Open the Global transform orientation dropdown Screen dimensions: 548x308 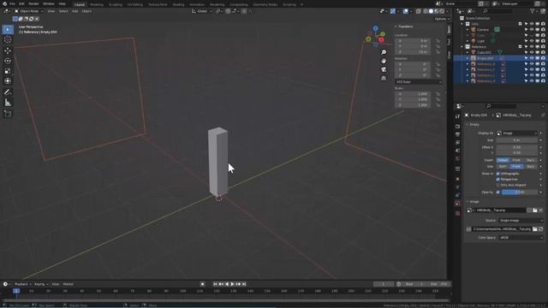(202, 11)
